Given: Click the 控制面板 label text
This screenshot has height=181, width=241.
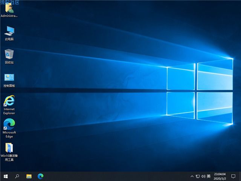Looking at the screenshot, I should pos(9,86).
